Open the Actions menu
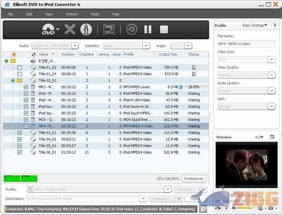 click(x=72, y=15)
